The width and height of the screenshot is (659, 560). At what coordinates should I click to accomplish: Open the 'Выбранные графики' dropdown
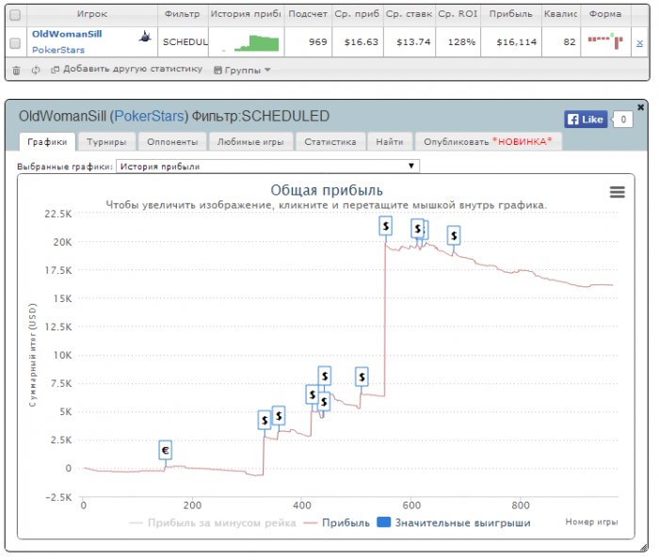pyautogui.click(x=267, y=167)
